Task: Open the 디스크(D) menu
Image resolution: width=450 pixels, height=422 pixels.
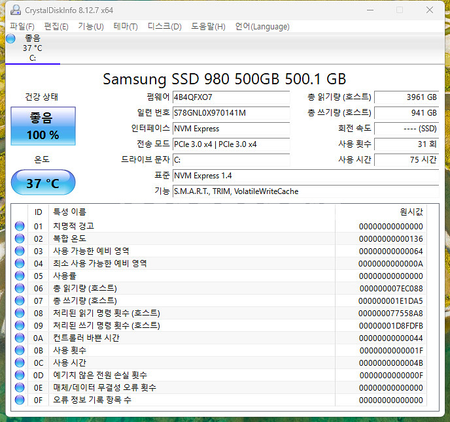Action: click(164, 27)
